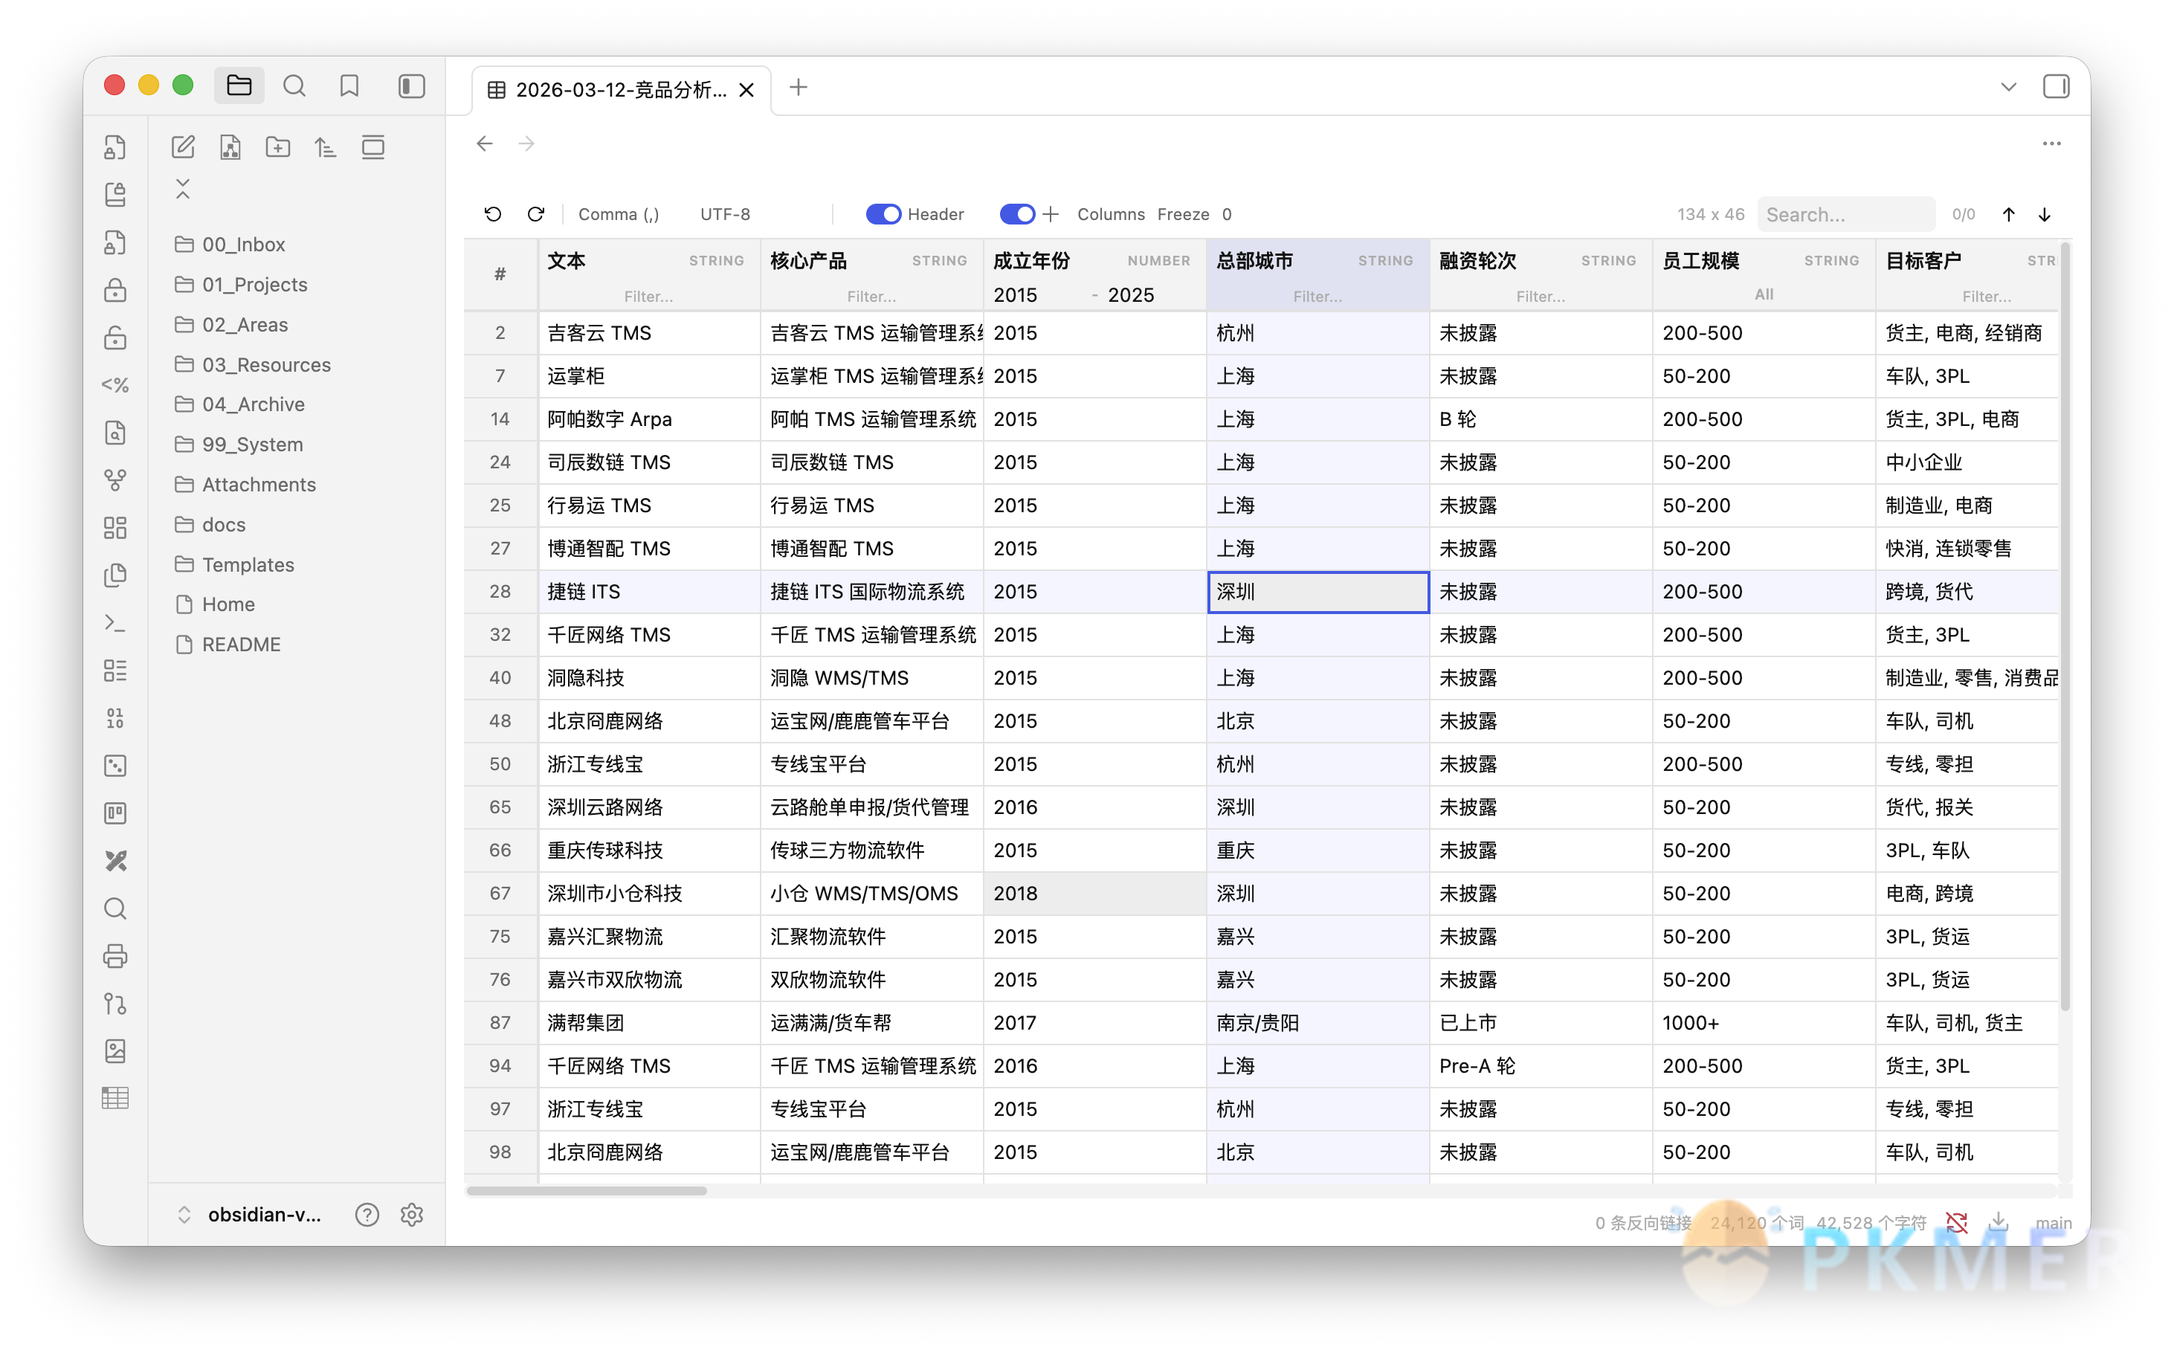The image size is (2174, 1356).
Task: Expand the 01_Projects folder
Action: (254, 284)
